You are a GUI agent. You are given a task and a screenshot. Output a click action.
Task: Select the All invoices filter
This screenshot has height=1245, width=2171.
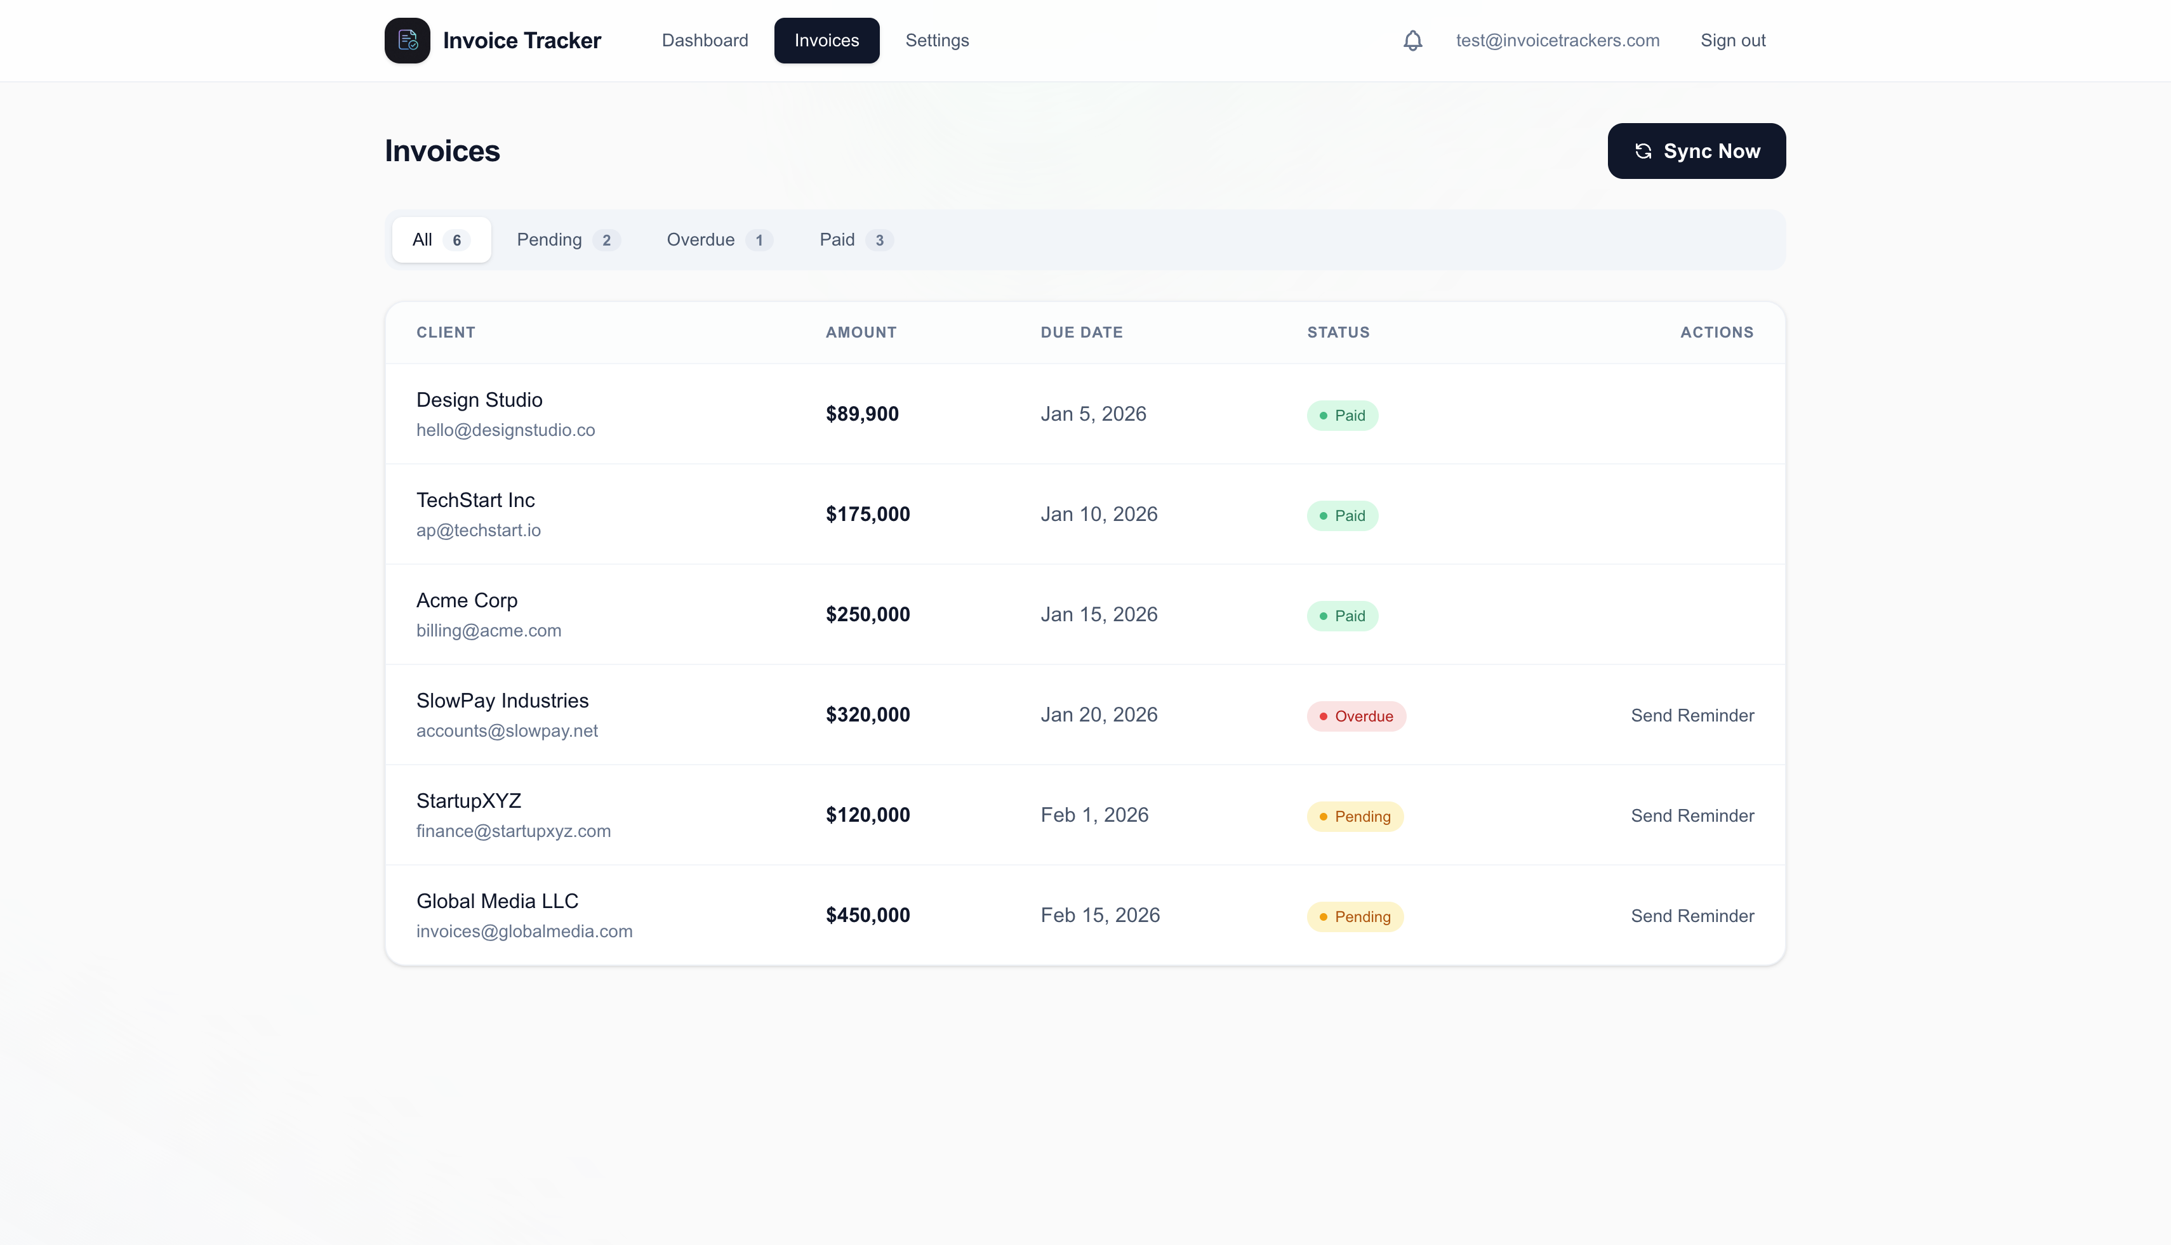[441, 239]
